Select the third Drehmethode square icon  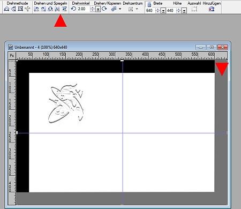pos(20,9)
